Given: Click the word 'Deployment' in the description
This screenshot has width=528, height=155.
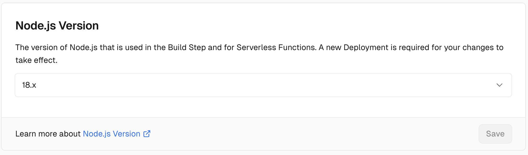Looking at the screenshot, I should pyautogui.click(x=366, y=47).
